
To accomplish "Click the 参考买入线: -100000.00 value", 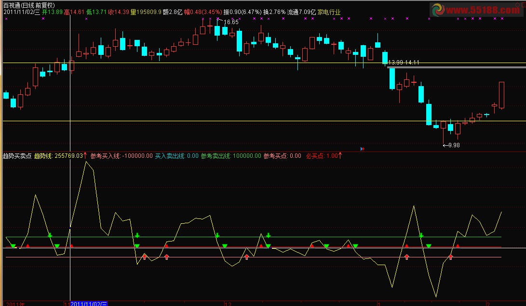I will (121, 156).
